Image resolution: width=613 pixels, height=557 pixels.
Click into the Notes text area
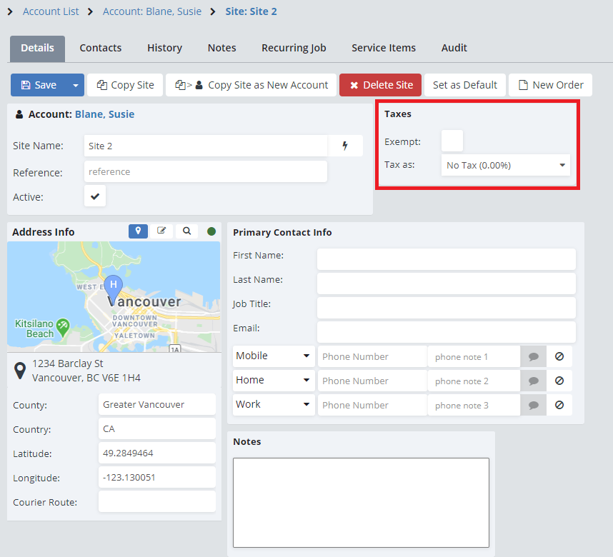click(x=361, y=502)
